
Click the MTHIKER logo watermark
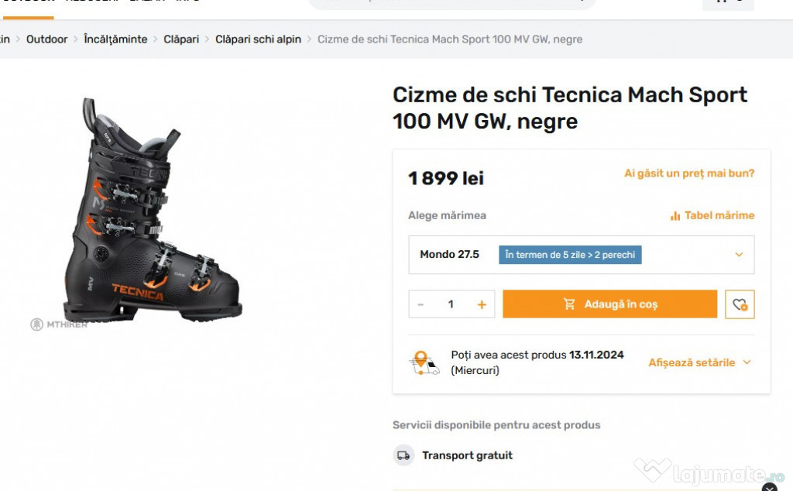coord(59,324)
